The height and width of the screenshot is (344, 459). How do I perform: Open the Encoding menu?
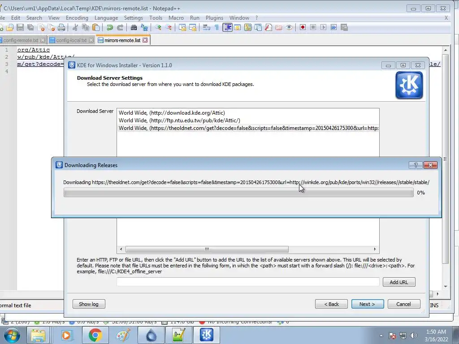tap(77, 18)
